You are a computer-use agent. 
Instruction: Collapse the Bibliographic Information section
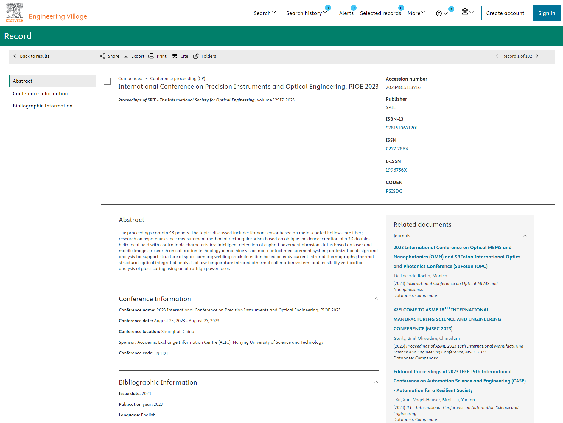tap(376, 382)
